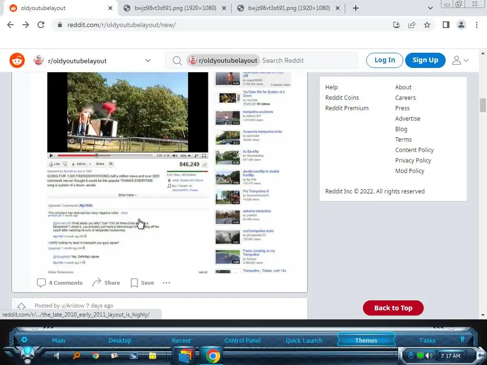Viewport: 487px width, 365px height.
Task: Open the dock settings gear icon
Action: point(24,339)
